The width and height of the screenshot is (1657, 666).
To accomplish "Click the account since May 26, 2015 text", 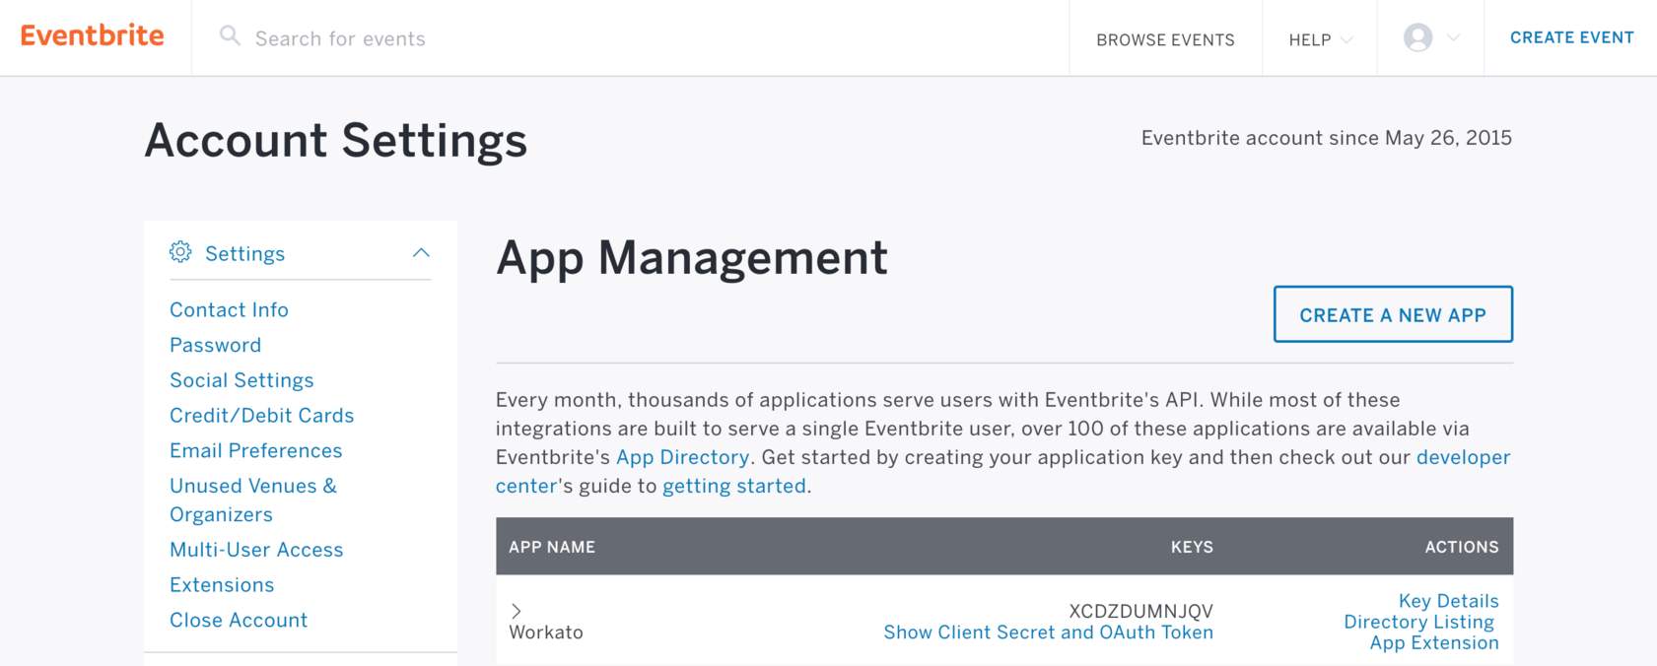I will point(1327,138).
